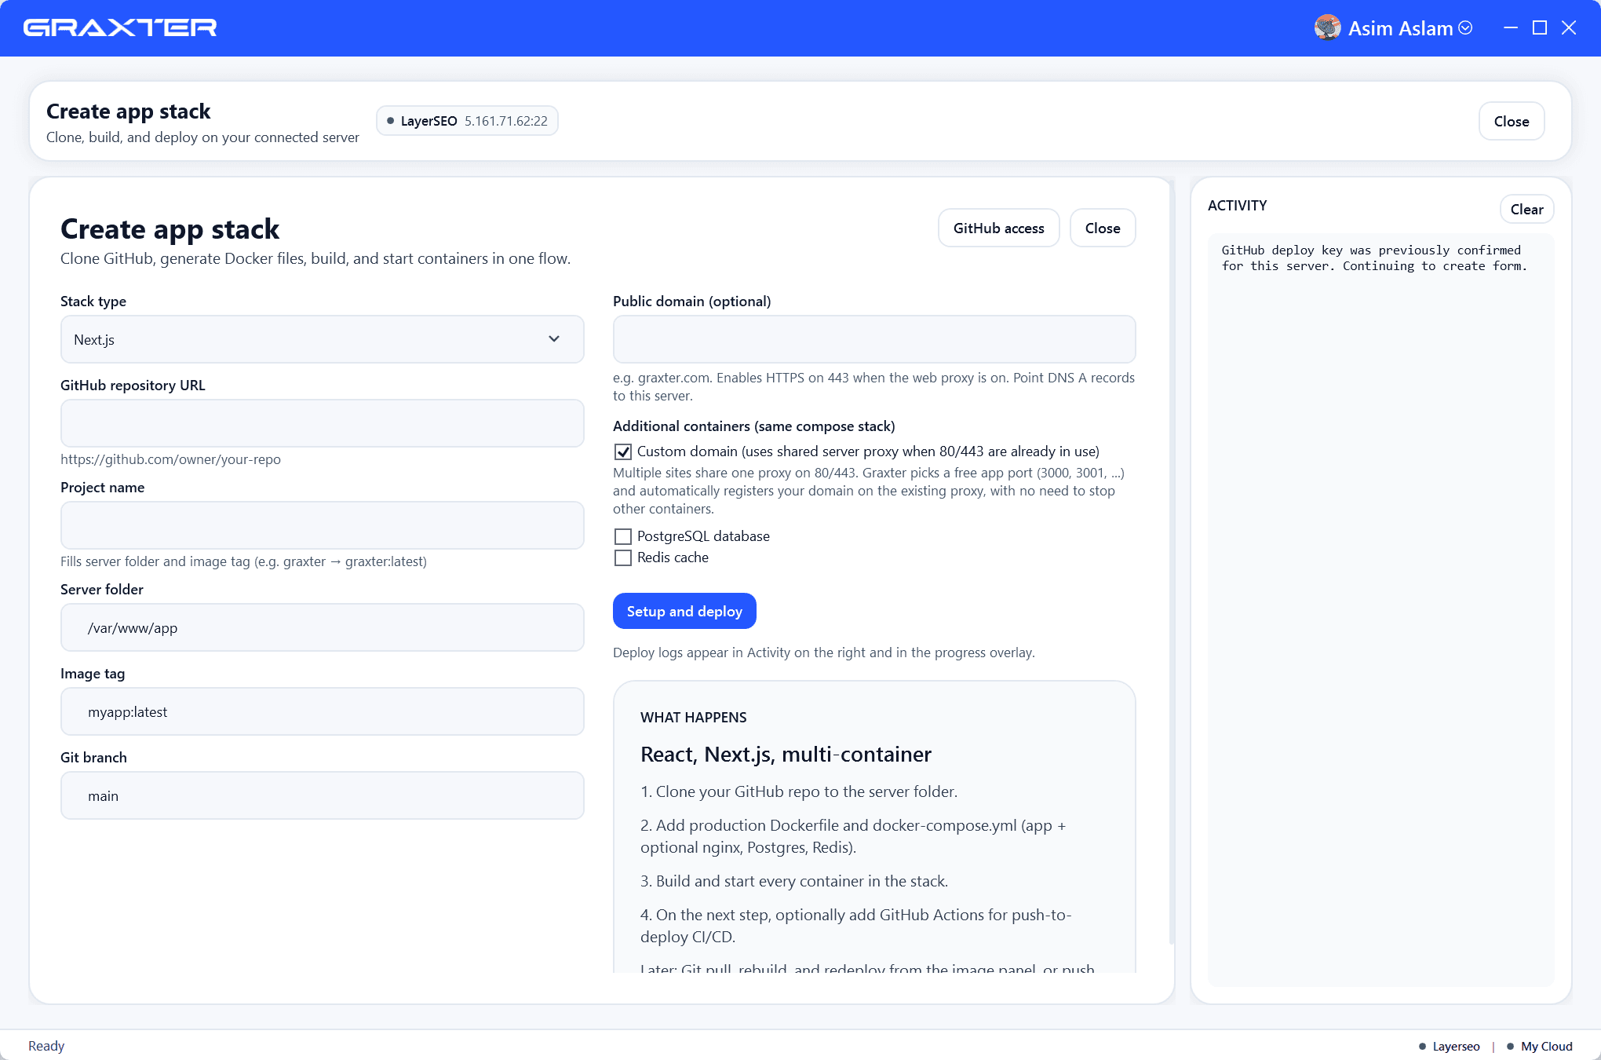Click My Cloud in the status bar
The height and width of the screenshot is (1060, 1601).
click(1540, 1046)
